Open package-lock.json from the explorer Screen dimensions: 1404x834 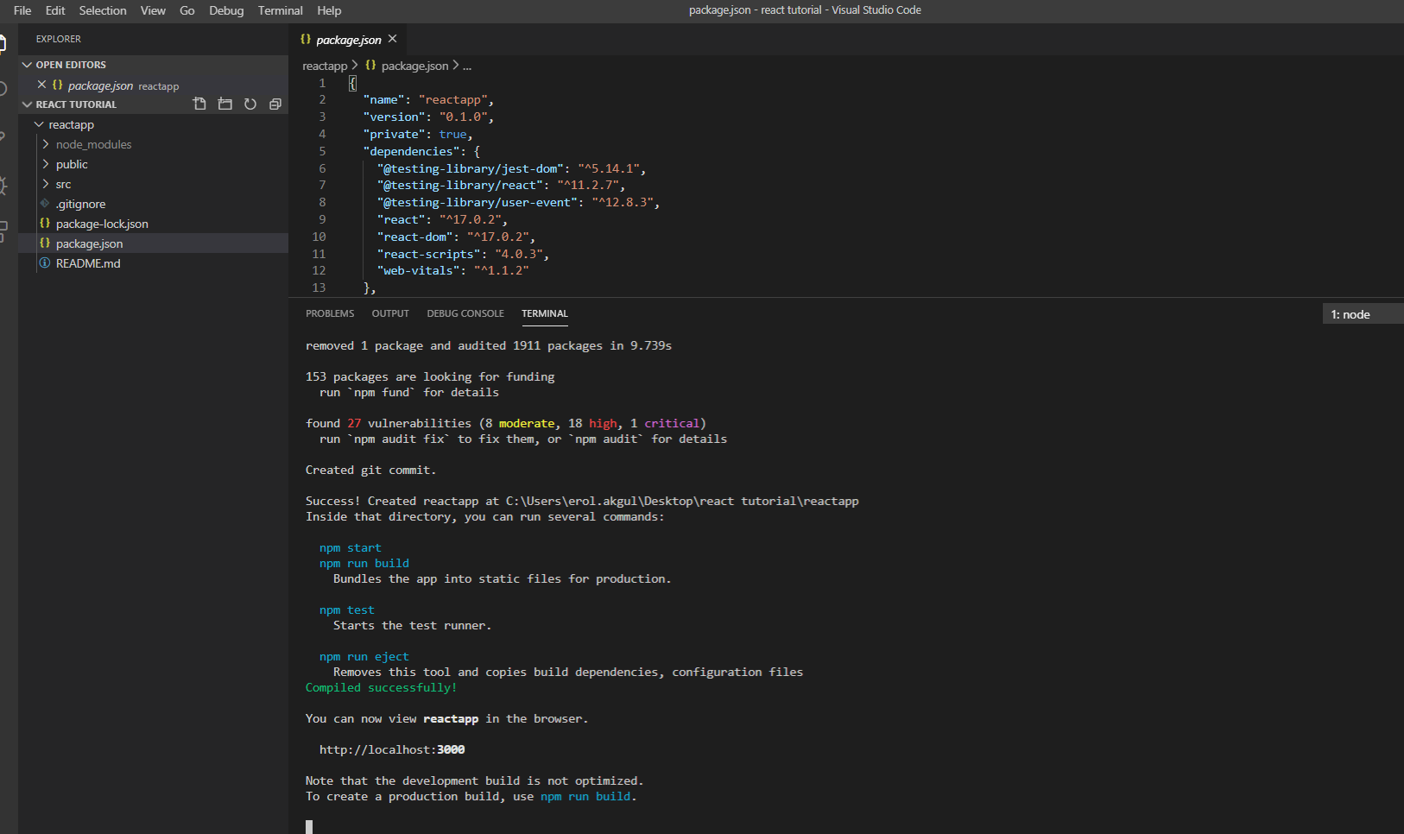tap(102, 224)
